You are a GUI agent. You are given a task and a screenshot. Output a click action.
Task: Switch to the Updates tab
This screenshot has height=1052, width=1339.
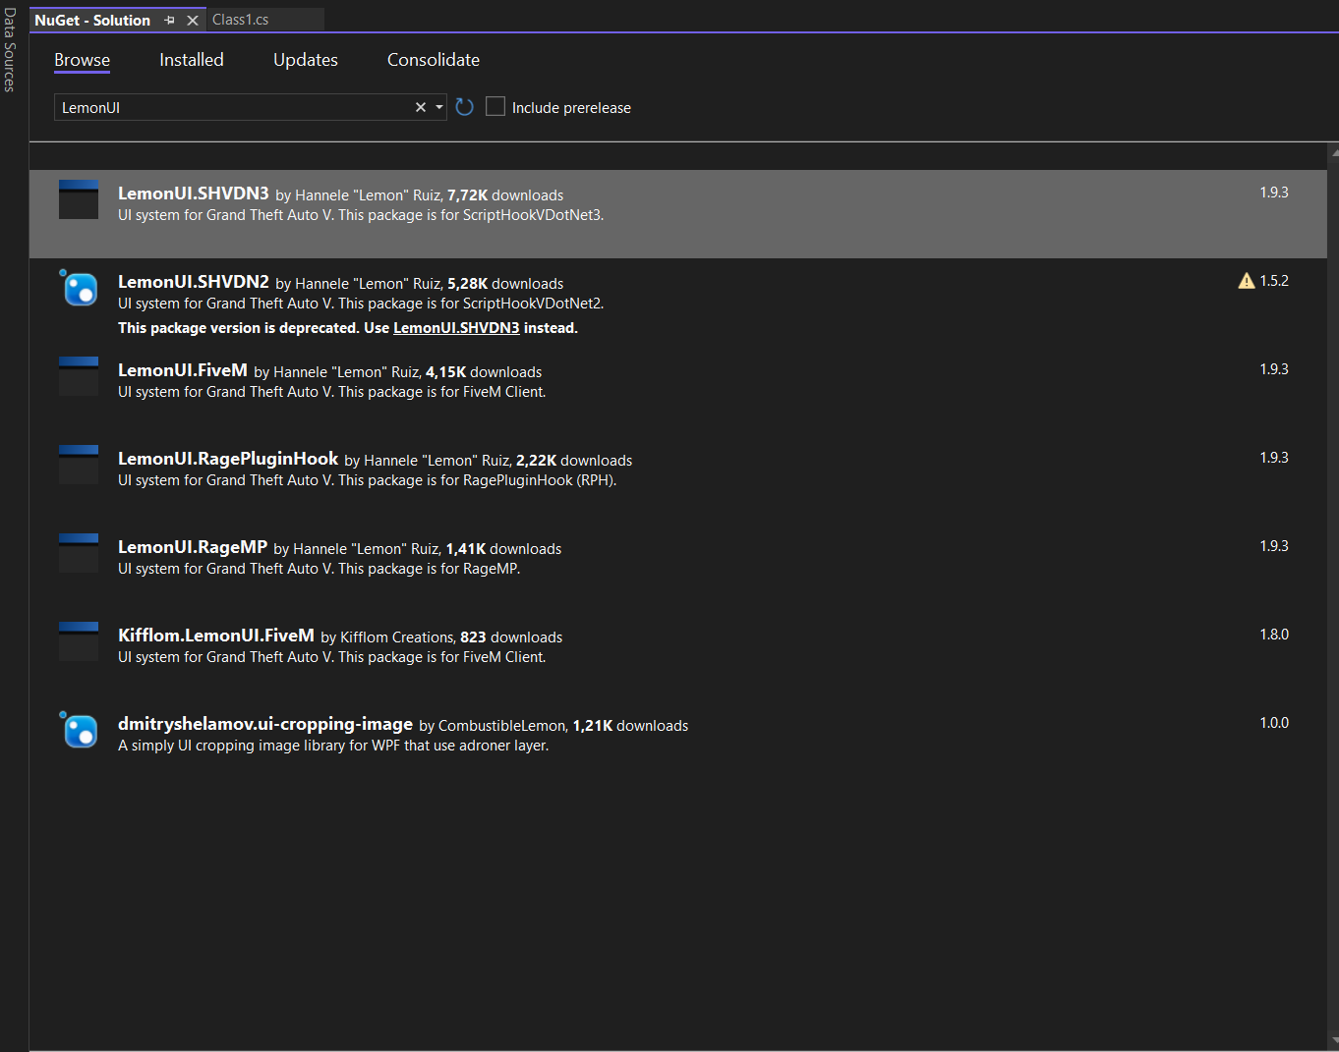coord(306,60)
